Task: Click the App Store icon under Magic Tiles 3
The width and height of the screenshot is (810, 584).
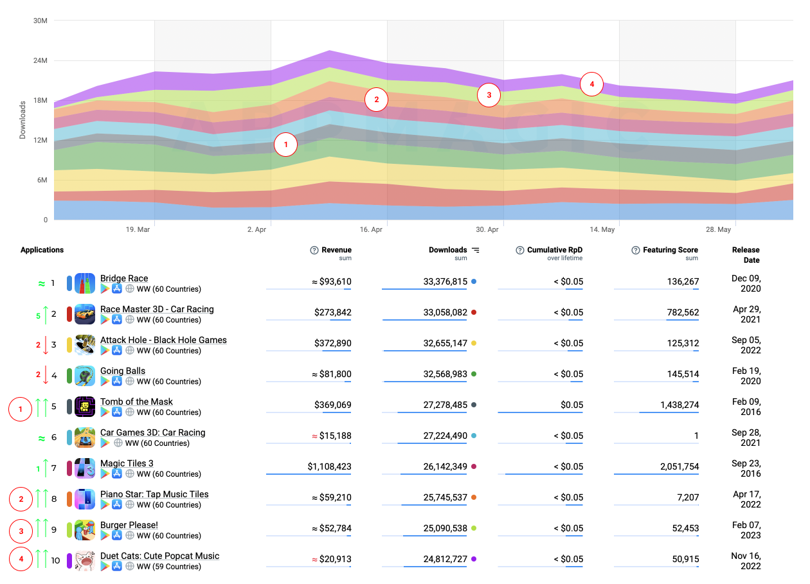Action: (116, 473)
